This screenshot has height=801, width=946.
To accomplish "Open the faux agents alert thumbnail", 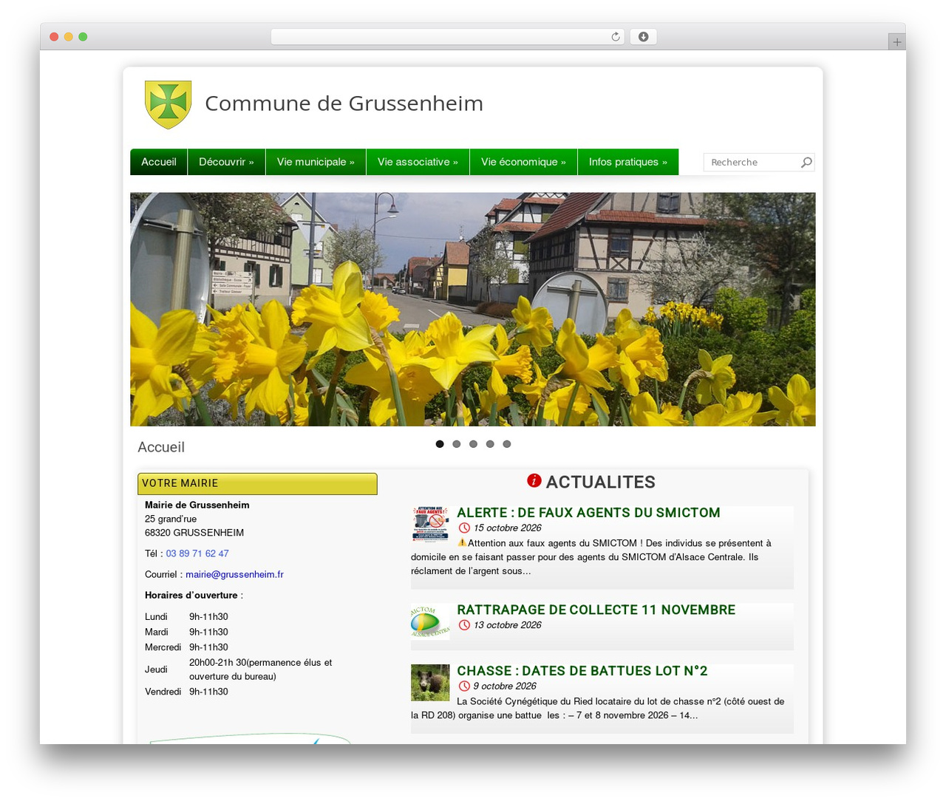I will pyautogui.click(x=430, y=525).
